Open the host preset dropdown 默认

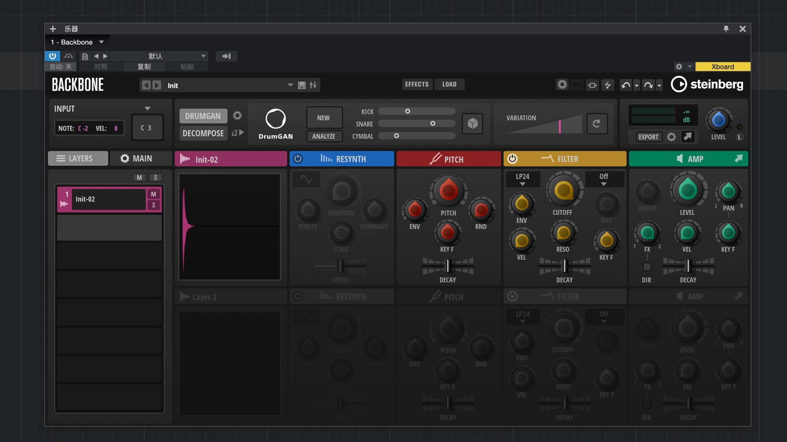pyautogui.click(x=160, y=56)
